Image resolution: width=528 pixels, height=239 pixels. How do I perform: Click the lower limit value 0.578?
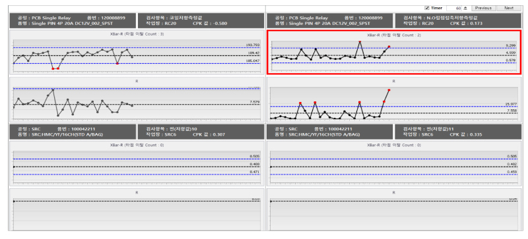(x=511, y=60)
